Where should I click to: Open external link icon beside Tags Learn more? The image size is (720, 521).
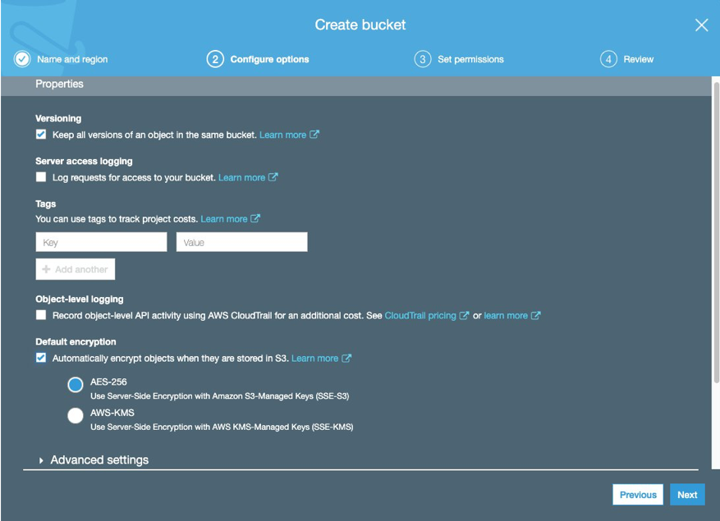click(x=255, y=218)
